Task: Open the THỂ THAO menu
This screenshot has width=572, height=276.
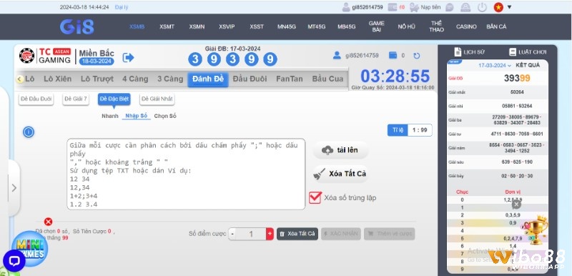Action: [436, 26]
